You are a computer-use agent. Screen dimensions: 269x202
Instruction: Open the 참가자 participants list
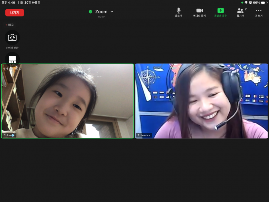click(240, 12)
